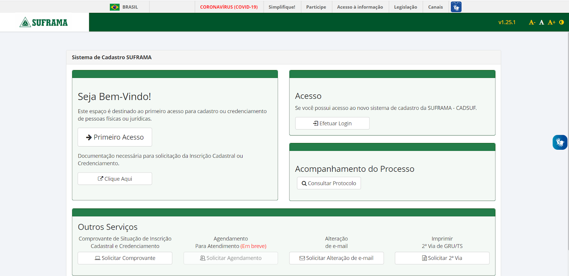This screenshot has width=569, height=276.
Task: Increase font size with A+
Action: pos(552,22)
